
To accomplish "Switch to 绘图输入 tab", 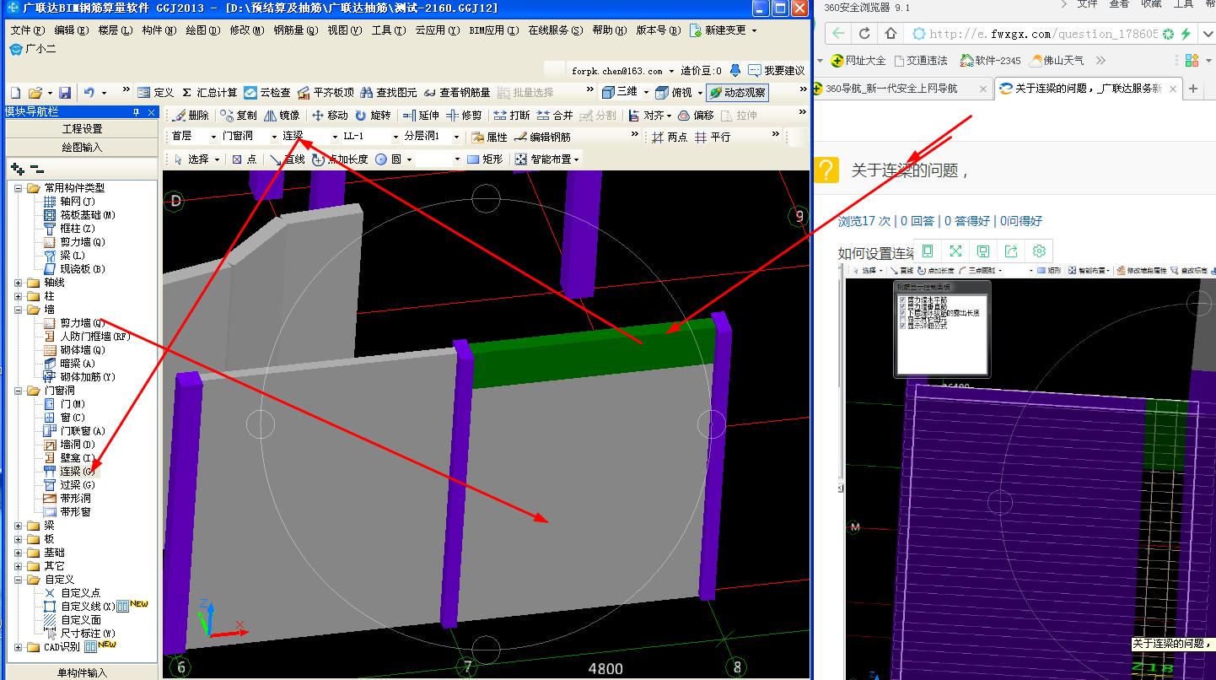I will point(82,147).
